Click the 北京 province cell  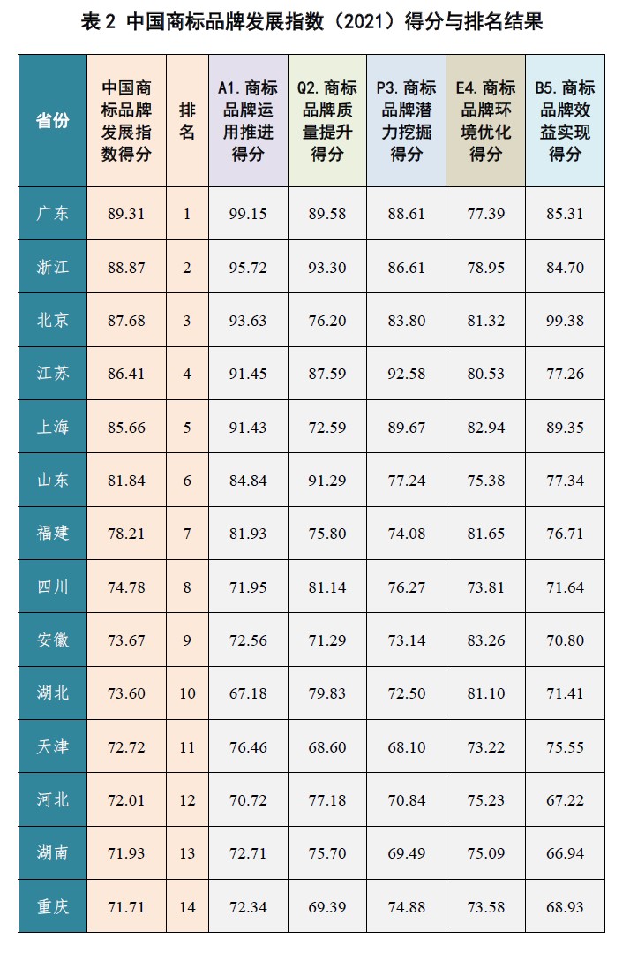click(52, 320)
